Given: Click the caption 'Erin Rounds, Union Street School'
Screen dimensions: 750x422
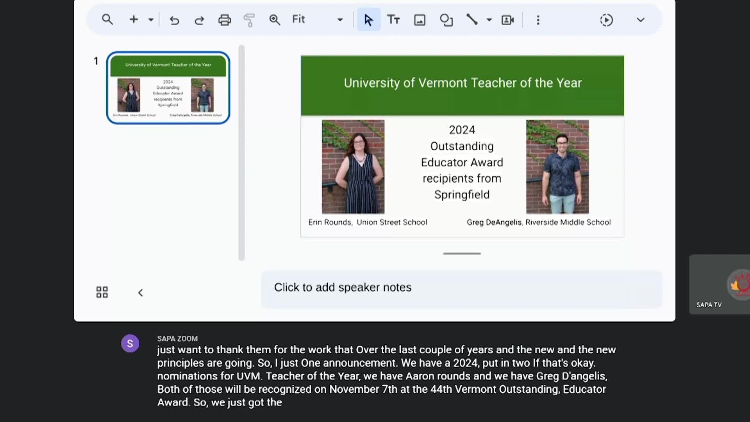Looking at the screenshot, I should point(368,222).
